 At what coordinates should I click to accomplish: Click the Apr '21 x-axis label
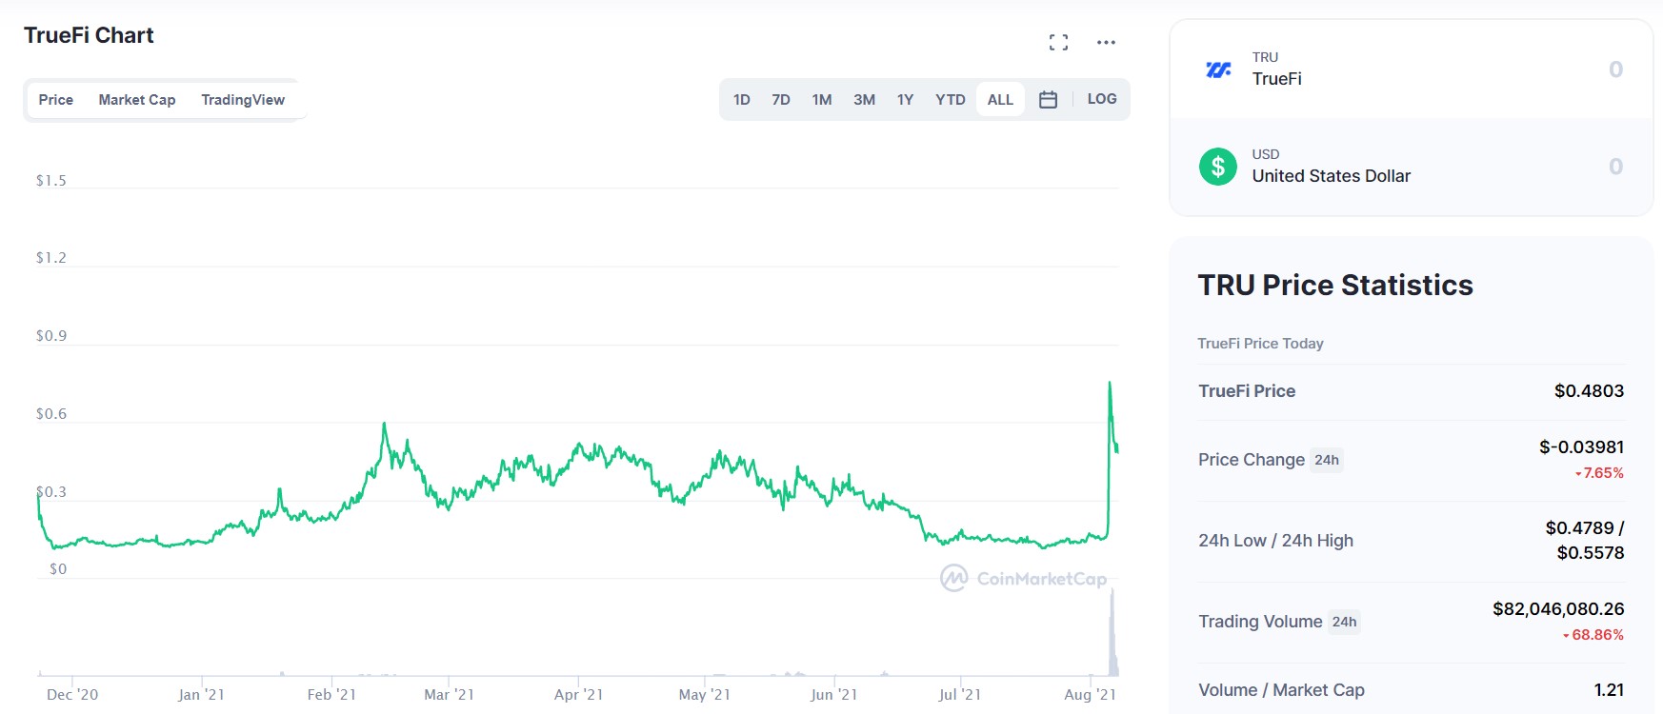(578, 694)
